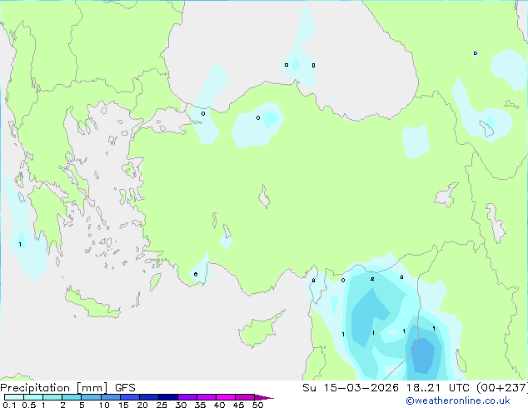
Task: Select the legend swatch between 1 and 2
Action: [52, 397]
